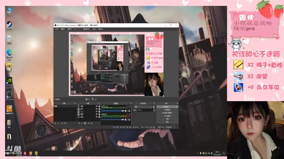Select the scene entry in Scenes list
Screen dimensions: 284x159
pyautogui.click(x=65, y=106)
